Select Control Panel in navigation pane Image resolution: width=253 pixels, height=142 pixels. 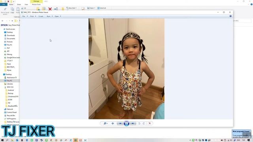click(11, 112)
